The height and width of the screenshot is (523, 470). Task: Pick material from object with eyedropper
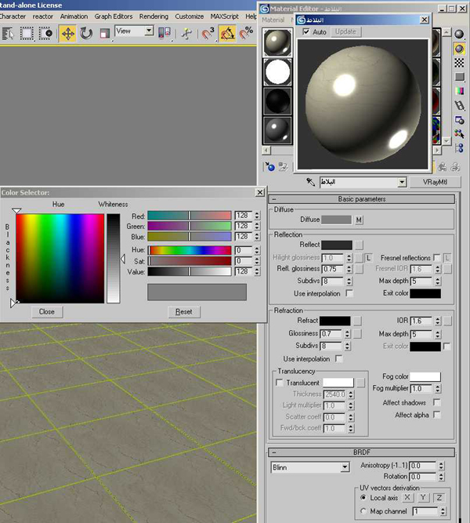click(310, 182)
